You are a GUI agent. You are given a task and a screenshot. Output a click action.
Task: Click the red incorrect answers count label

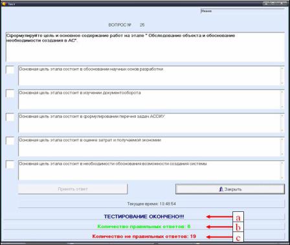pyautogui.click(x=144, y=236)
